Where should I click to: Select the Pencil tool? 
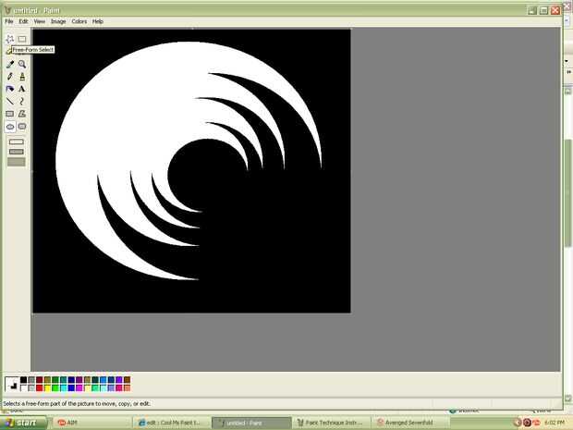pyautogui.click(x=10, y=77)
